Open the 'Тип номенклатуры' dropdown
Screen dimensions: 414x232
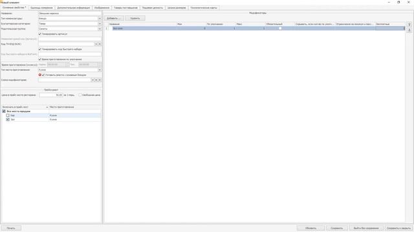[100, 19]
